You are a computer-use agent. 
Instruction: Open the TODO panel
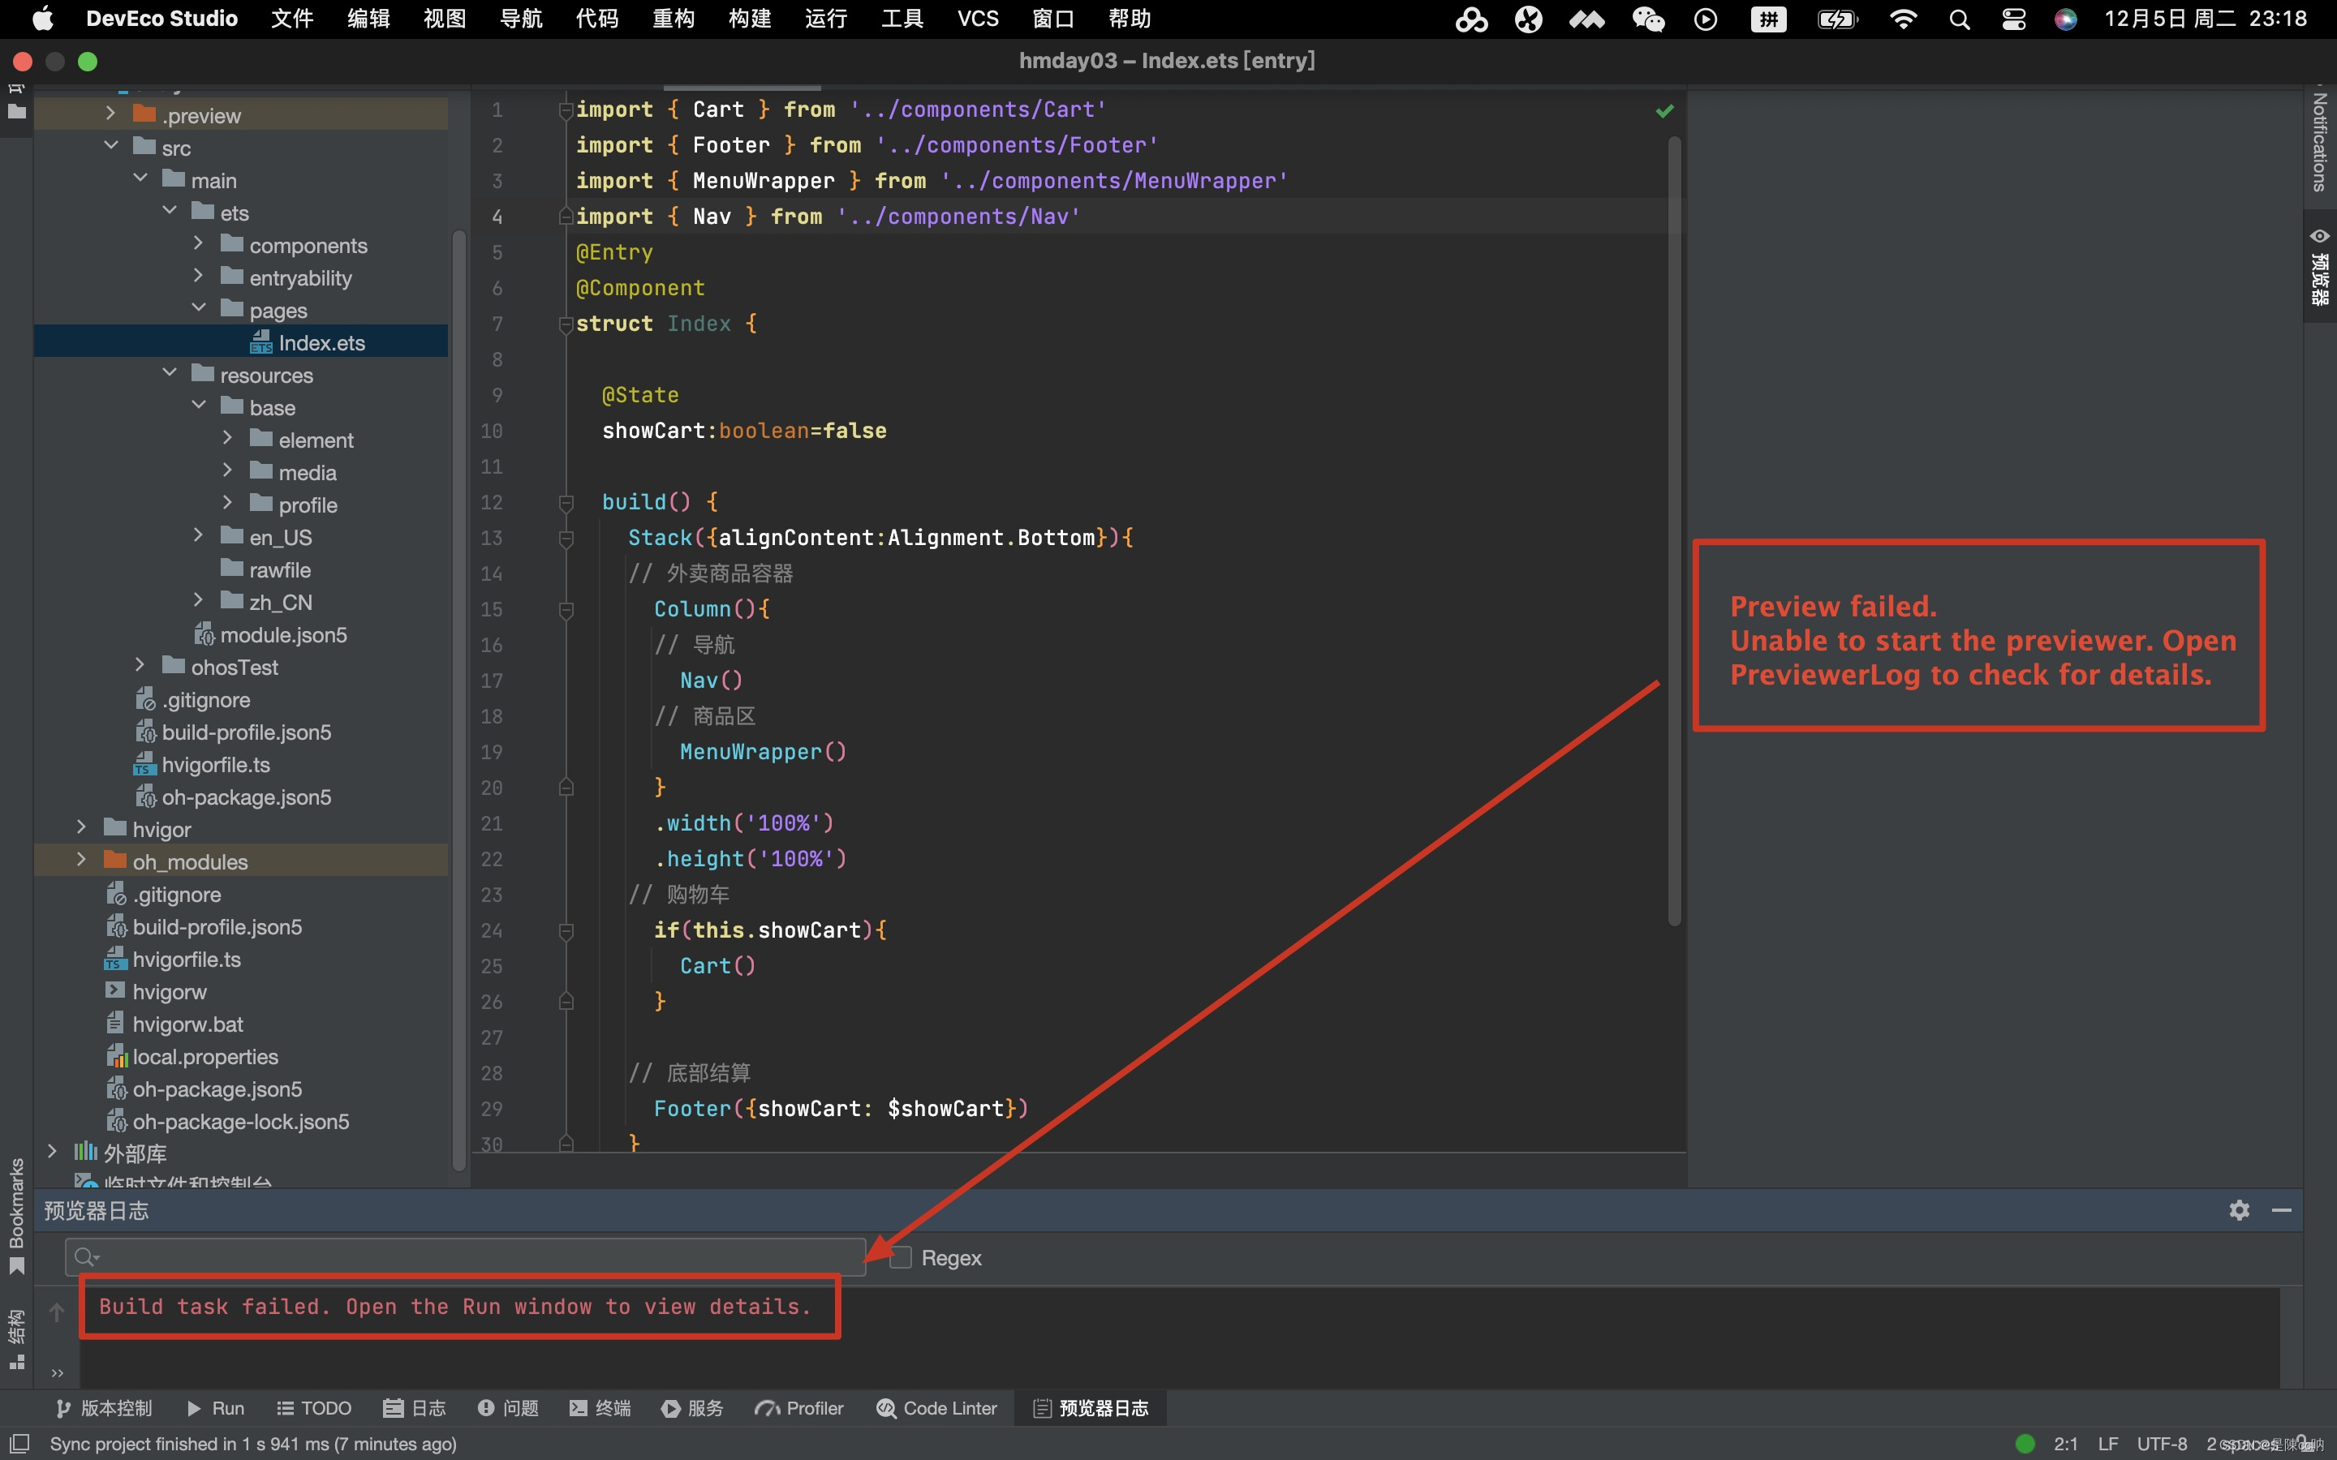click(315, 1408)
